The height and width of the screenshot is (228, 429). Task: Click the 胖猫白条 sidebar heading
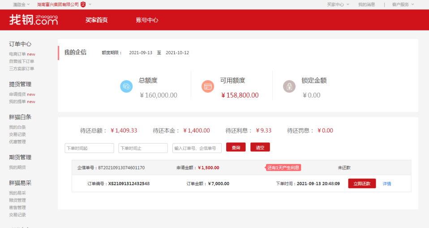tap(20, 117)
